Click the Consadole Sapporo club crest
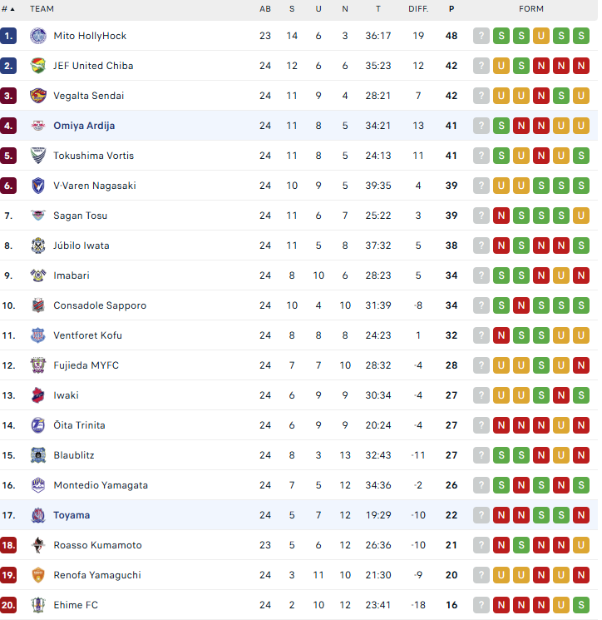Screen dimensions: 602x620 tap(38, 305)
